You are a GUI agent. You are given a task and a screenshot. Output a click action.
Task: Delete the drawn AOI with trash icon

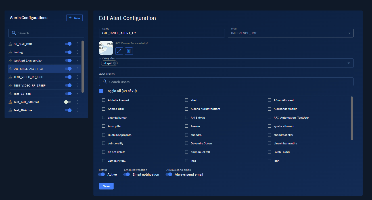[129, 51]
